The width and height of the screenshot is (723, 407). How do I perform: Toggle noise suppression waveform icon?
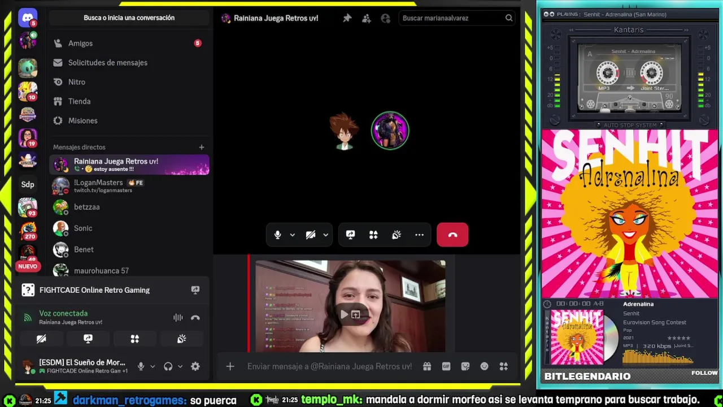[178, 318]
